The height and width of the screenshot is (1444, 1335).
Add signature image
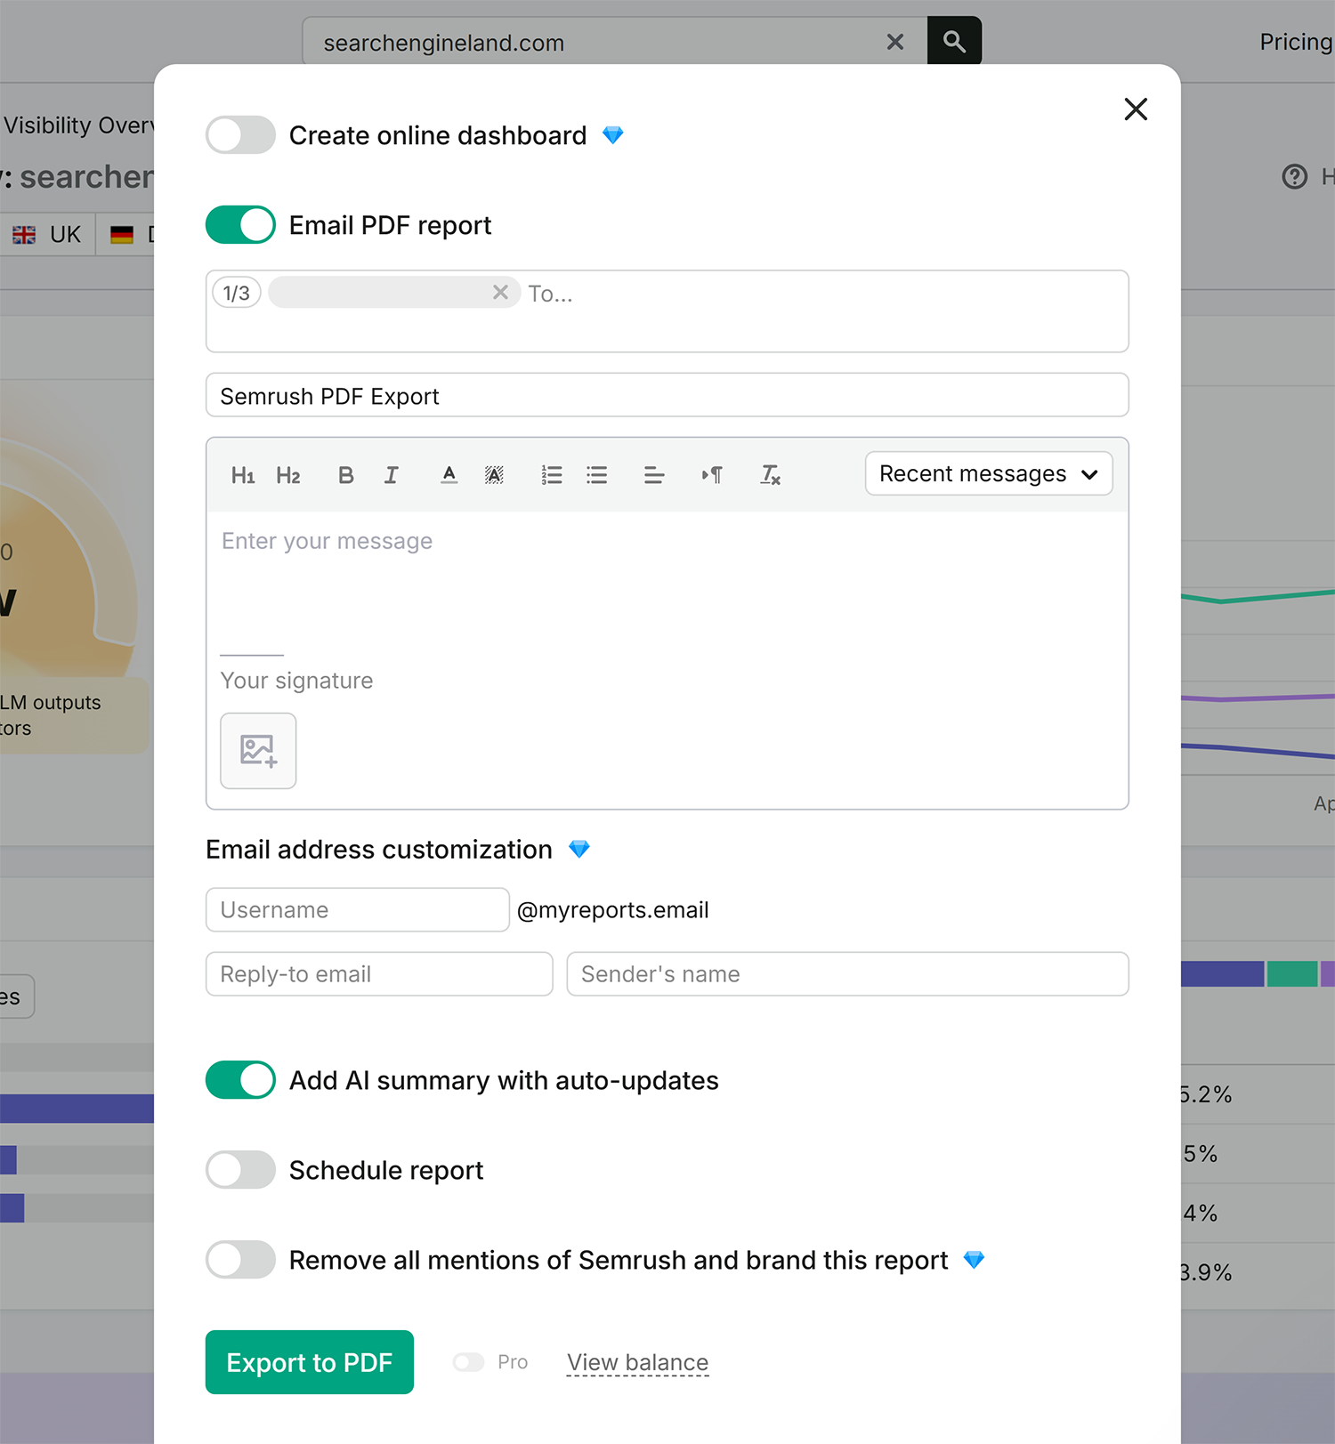pyautogui.click(x=258, y=751)
